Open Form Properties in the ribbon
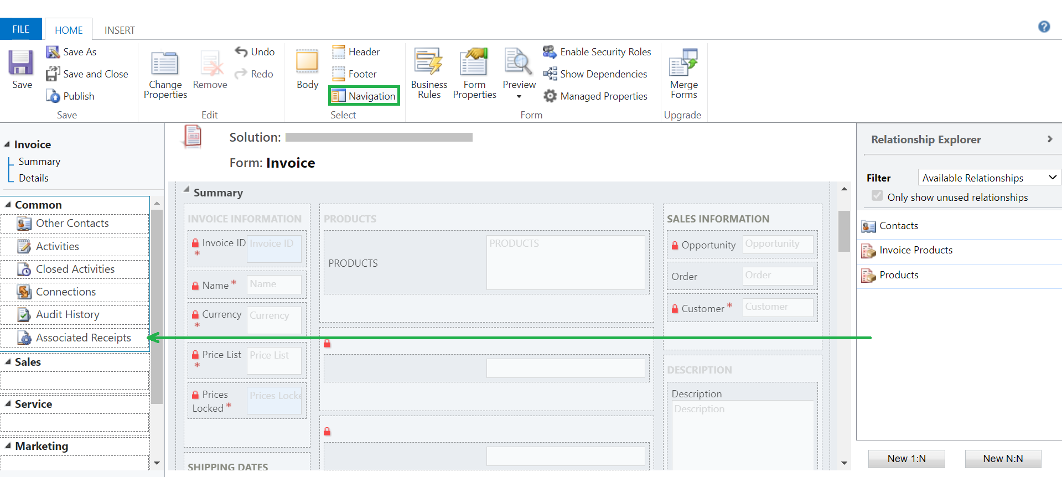 point(474,74)
